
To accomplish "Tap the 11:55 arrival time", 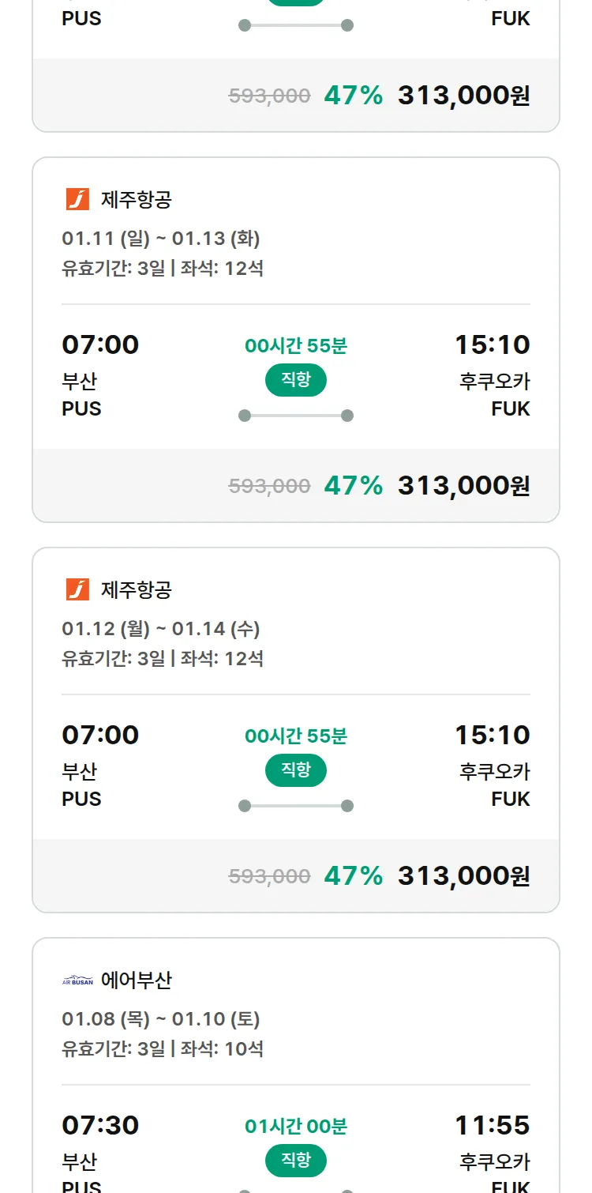I will point(492,1125).
